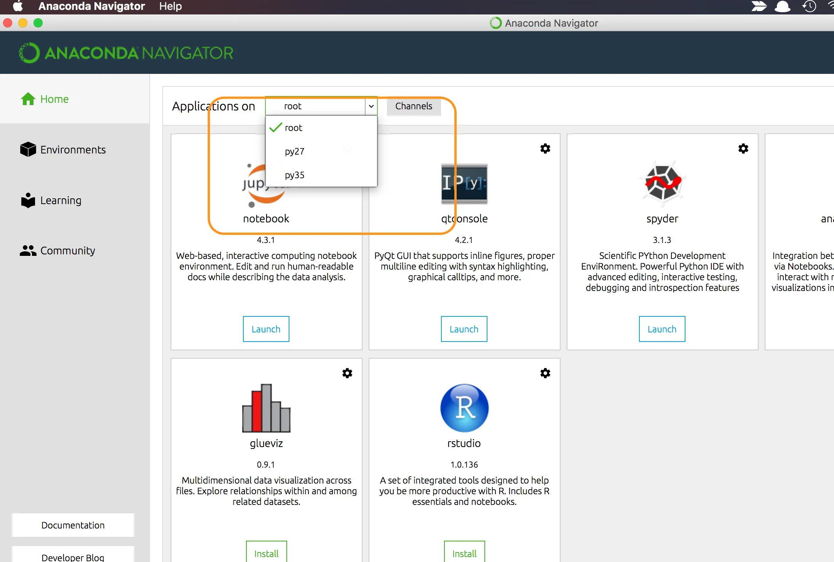The image size is (834, 562).
Task: Open the Documentation link button
Action: (73, 525)
